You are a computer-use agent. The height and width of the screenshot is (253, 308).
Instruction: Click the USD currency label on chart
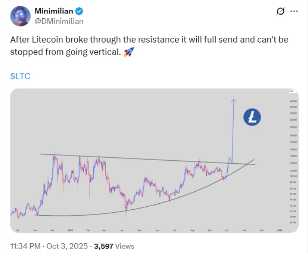coord(291,92)
